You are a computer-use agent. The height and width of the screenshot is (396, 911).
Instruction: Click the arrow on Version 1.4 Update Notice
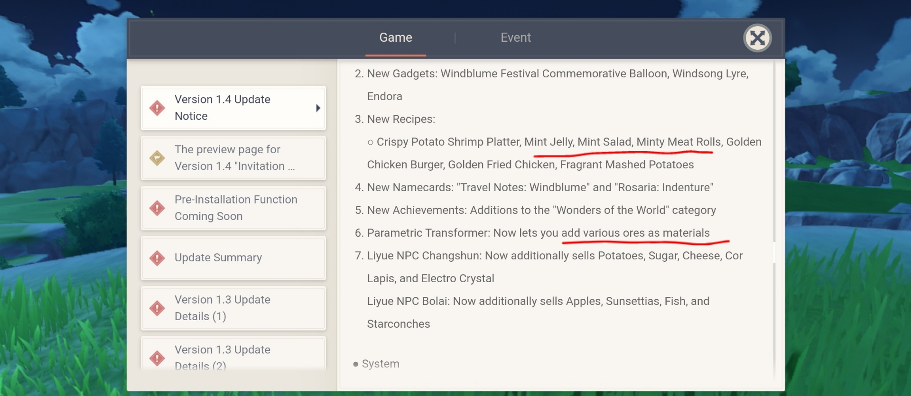click(318, 108)
